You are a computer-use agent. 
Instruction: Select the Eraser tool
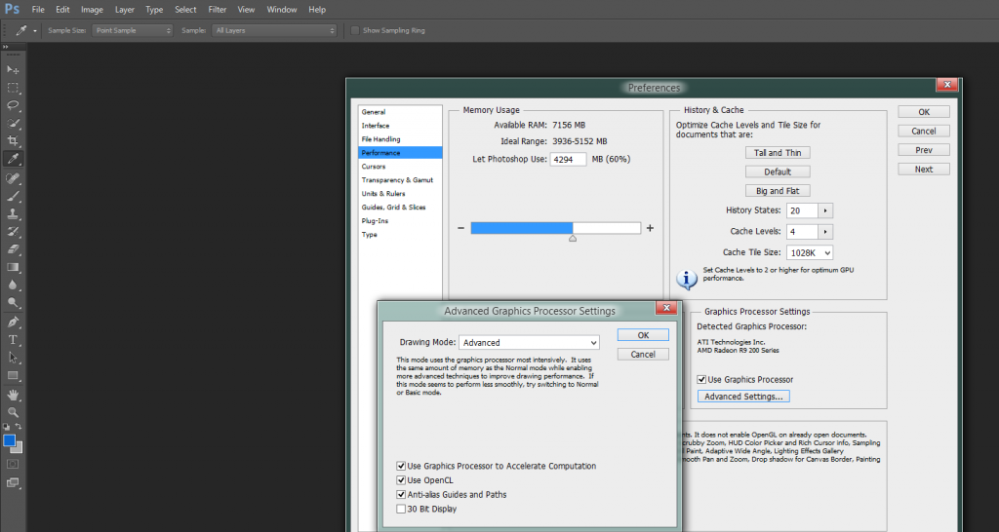point(13,249)
